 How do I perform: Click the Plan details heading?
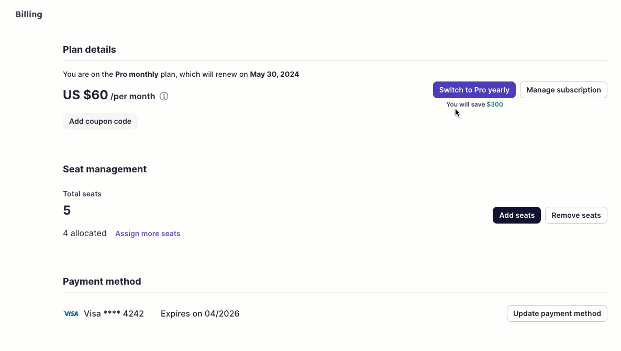pyautogui.click(x=90, y=50)
